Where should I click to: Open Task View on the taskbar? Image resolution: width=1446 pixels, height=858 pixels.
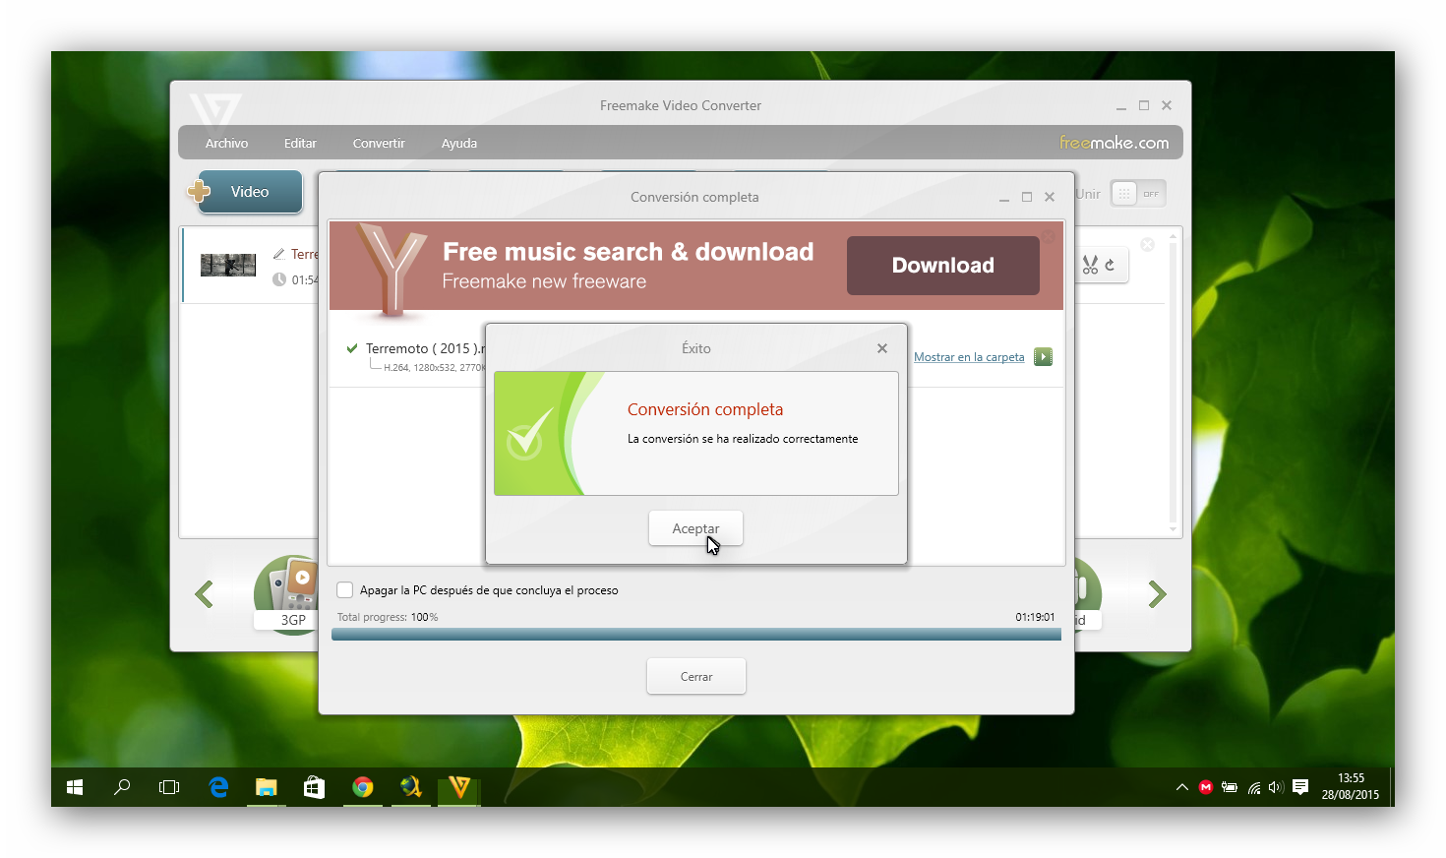pyautogui.click(x=169, y=787)
